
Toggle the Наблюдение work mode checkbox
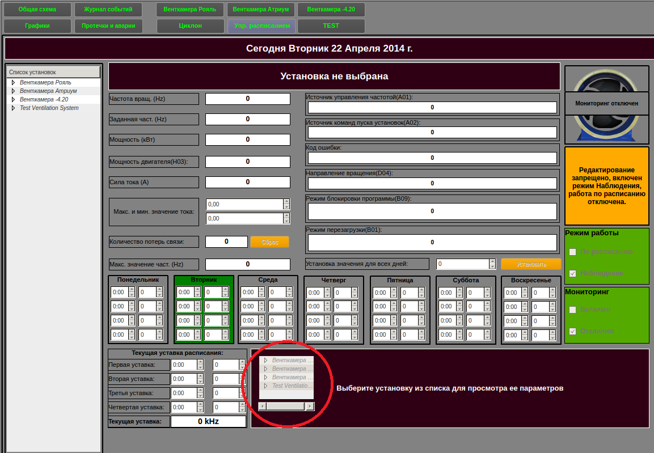[x=573, y=273]
